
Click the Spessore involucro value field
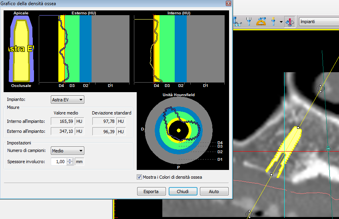coord(59,162)
